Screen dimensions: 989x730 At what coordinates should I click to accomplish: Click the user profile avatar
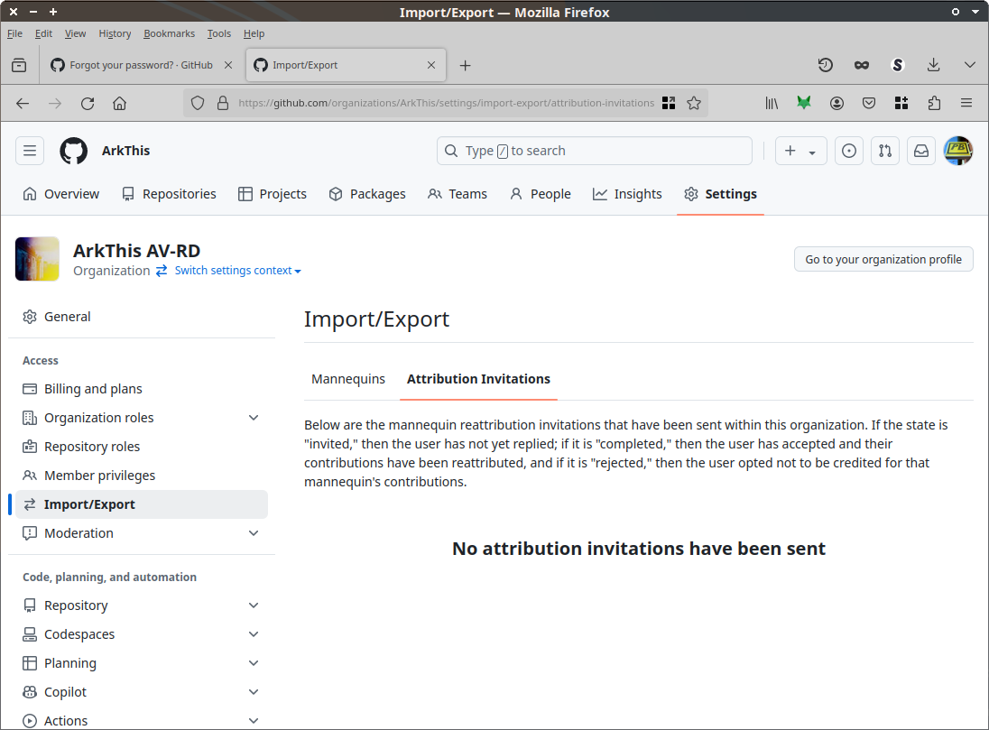[957, 151]
